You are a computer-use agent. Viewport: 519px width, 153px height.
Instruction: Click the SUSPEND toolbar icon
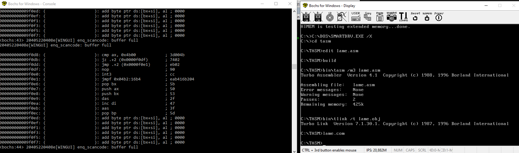point(427,17)
